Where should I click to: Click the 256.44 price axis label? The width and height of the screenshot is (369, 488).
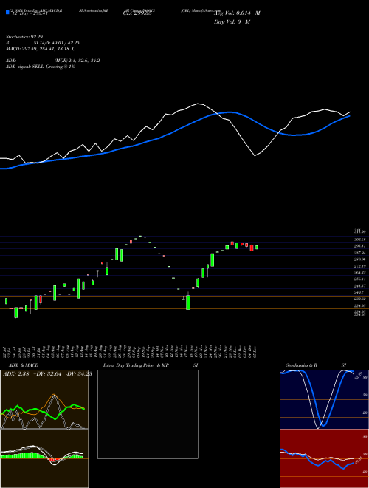(x=360, y=279)
